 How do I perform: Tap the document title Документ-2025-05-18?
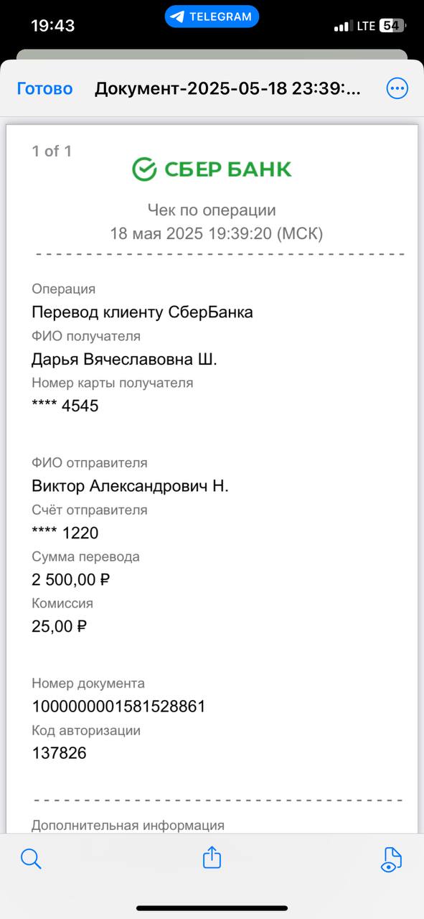(x=227, y=88)
